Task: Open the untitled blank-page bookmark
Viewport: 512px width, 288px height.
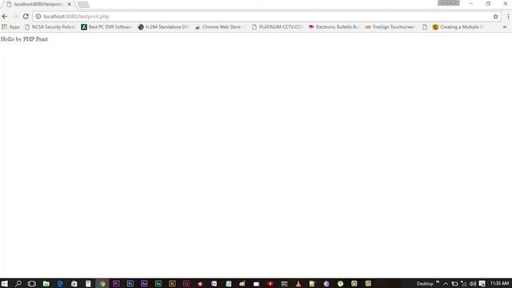Action: tap(425, 26)
